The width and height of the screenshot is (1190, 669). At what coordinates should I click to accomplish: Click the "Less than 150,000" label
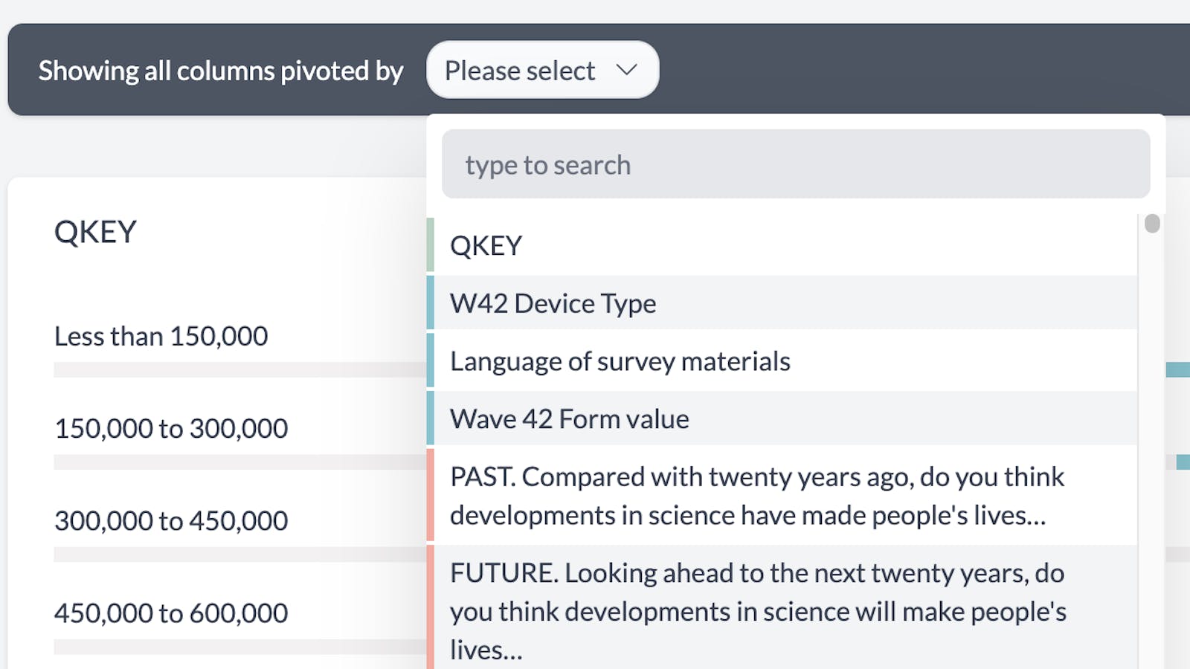click(x=161, y=337)
